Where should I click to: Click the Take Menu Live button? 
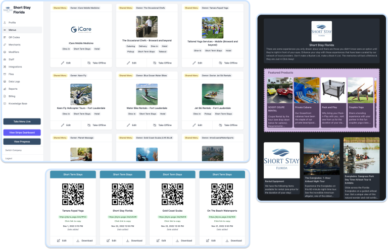pyautogui.click(x=22, y=121)
